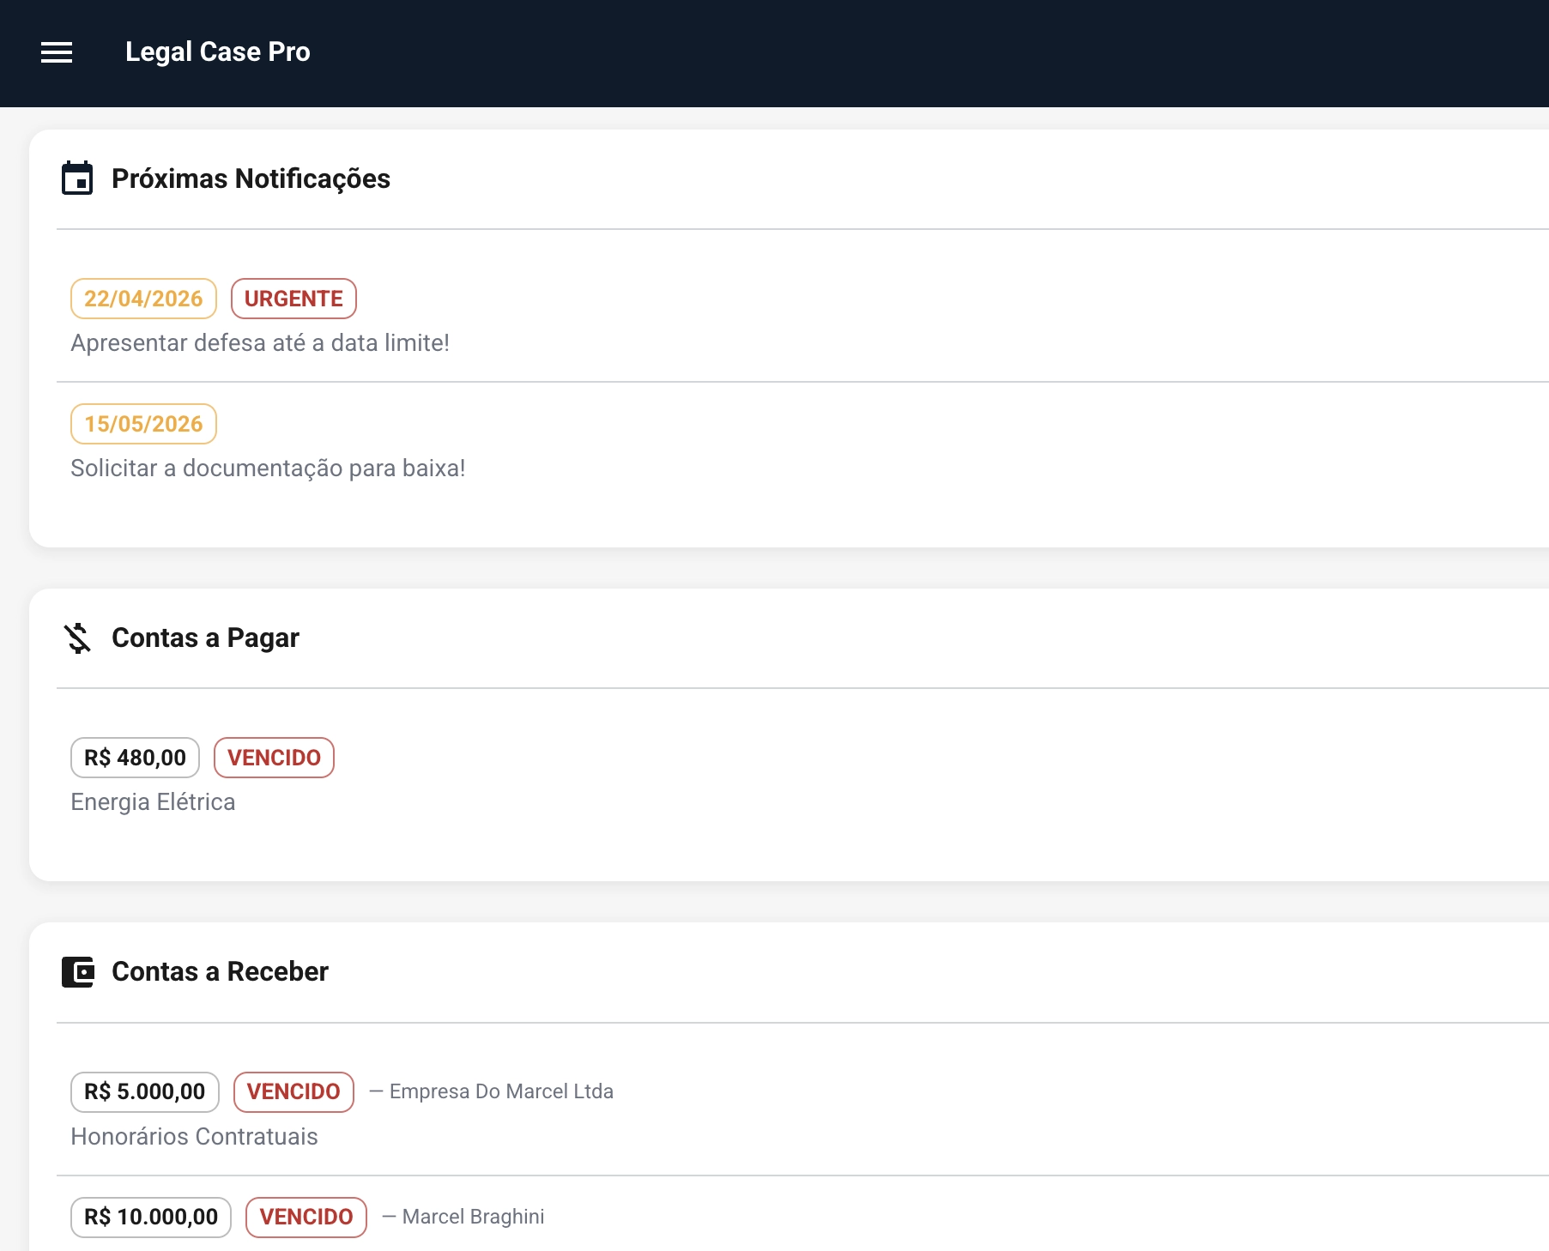This screenshot has width=1549, height=1251.
Task: Click the crossed dollar icon for Contas a Pagar
Action: pyautogui.click(x=77, y=638)
